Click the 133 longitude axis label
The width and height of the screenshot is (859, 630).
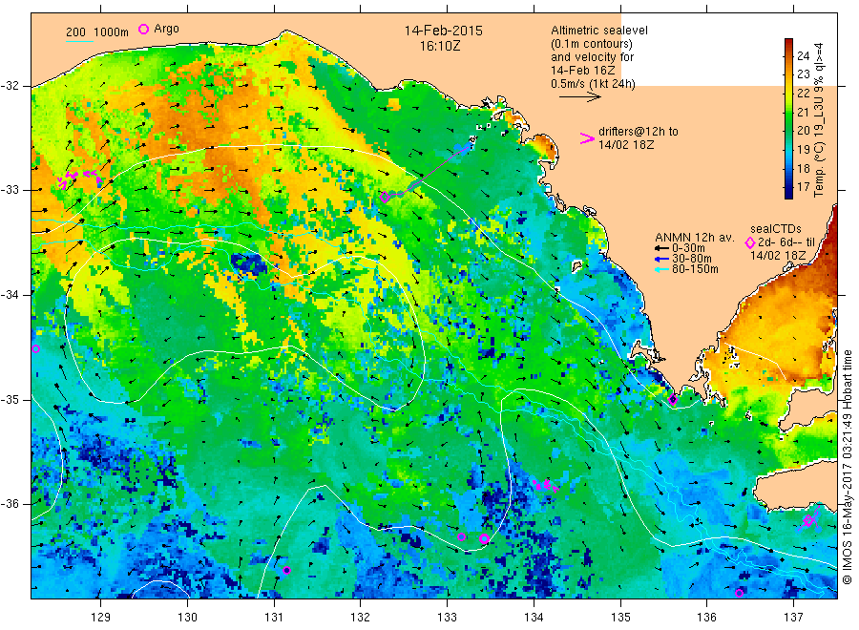[x=447, y=618]
